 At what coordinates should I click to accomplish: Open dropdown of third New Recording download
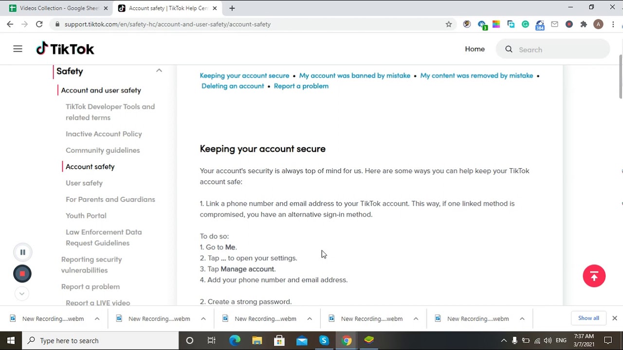[309, 319]
